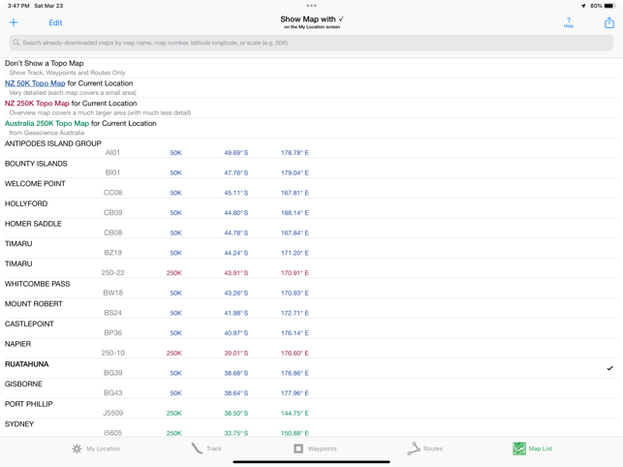Viewport: 623px width, 467px height.
Task: Tap the Waypoints square icon
Action: [x=298, y=449]
